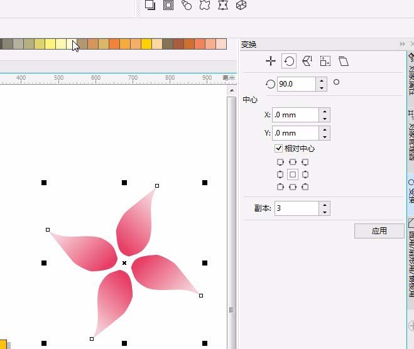Decrease the 副本 copies count

tap(325, 212)
